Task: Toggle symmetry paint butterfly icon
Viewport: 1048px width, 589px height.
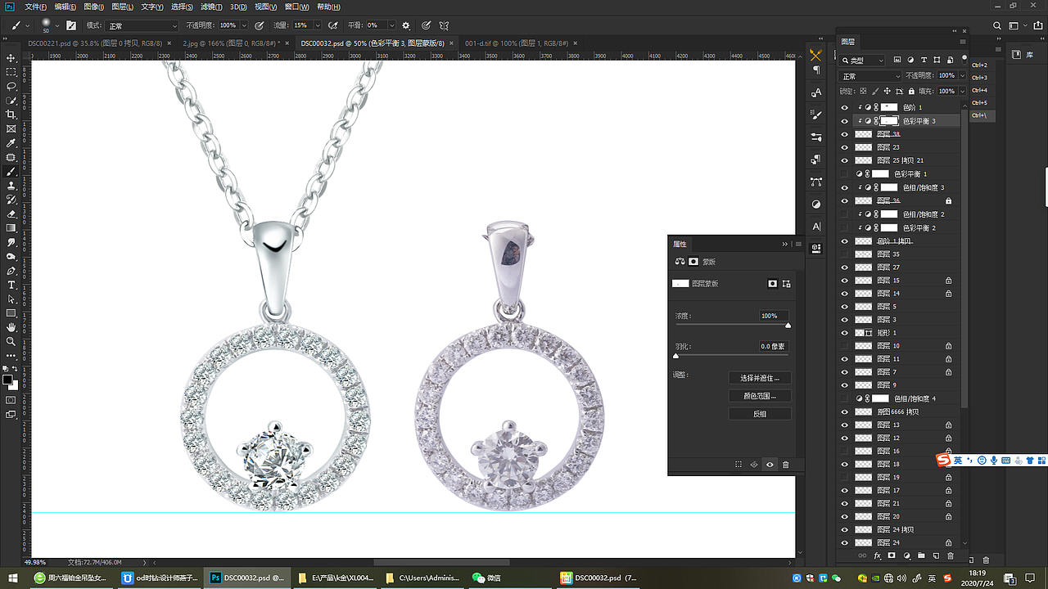Action: coord(445,25)
